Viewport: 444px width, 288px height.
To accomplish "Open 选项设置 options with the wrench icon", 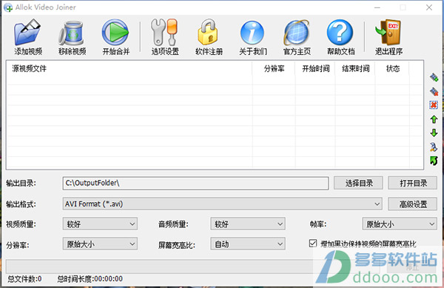I will pyautogui.click(x=164, y=33).
